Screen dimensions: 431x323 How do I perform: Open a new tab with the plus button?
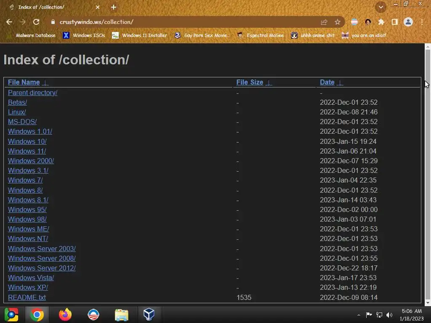pyautogui.click(x=114, y=8)
